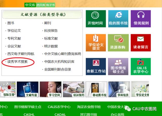Open footer link 其它图书馆

[x=89, y=114]
